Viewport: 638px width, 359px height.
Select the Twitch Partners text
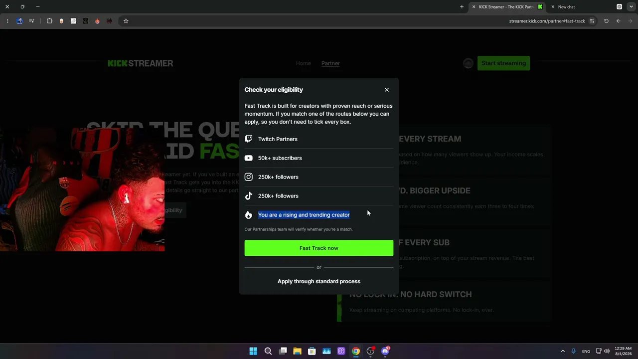278,139
